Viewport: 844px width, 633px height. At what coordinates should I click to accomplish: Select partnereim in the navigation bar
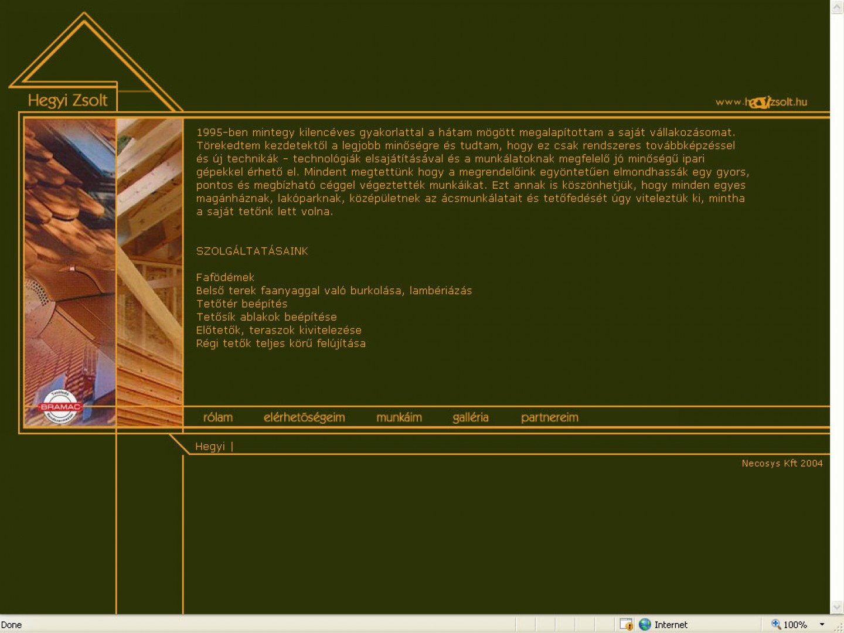pyautogui.click(x=550, y=417)
